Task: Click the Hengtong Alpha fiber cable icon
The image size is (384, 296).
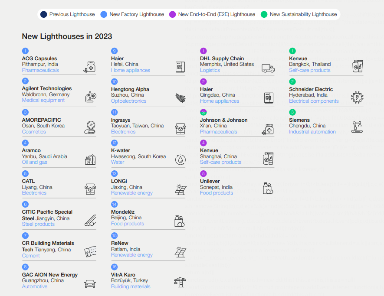Action: pyautogui.click(x=181, y=98)
